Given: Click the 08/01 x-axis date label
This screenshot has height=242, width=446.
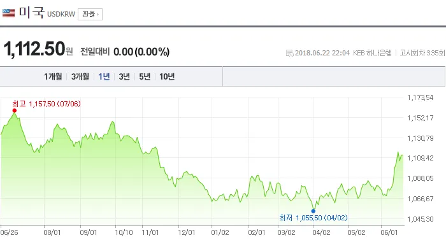Looking at the screenshot, I should [x=52, y=232].
